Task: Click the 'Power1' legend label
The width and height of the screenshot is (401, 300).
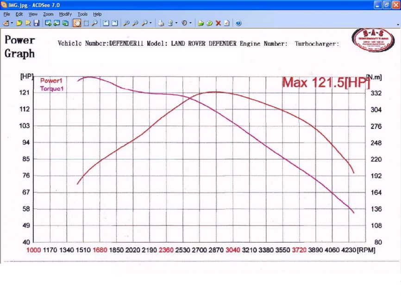Action: click(51, 81)
